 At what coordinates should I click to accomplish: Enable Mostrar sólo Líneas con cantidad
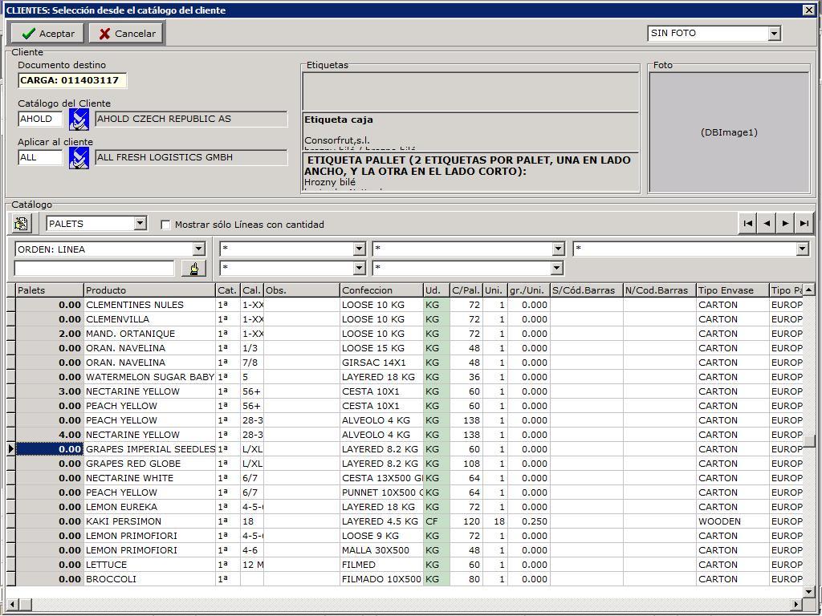click(x=166, y=225)
